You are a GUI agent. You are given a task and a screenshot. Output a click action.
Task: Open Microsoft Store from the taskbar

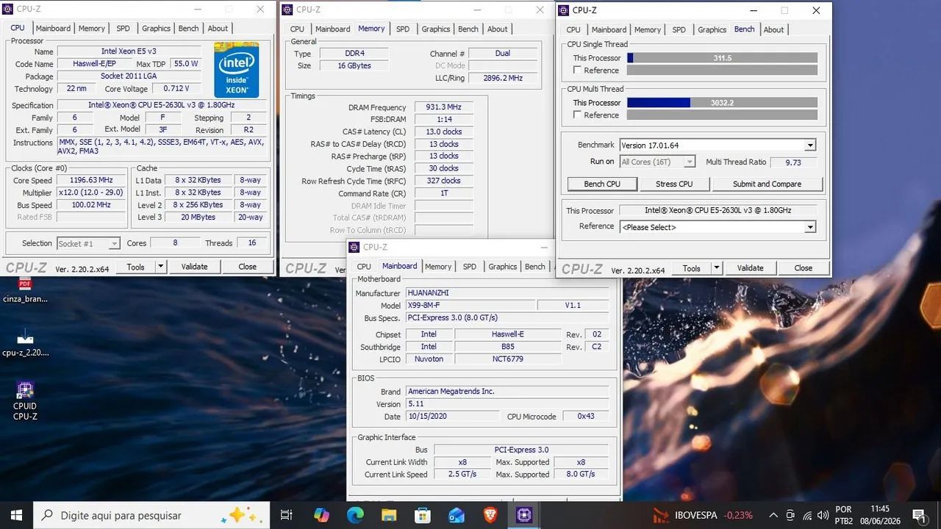pyautogui.click(x=423, y=515)
